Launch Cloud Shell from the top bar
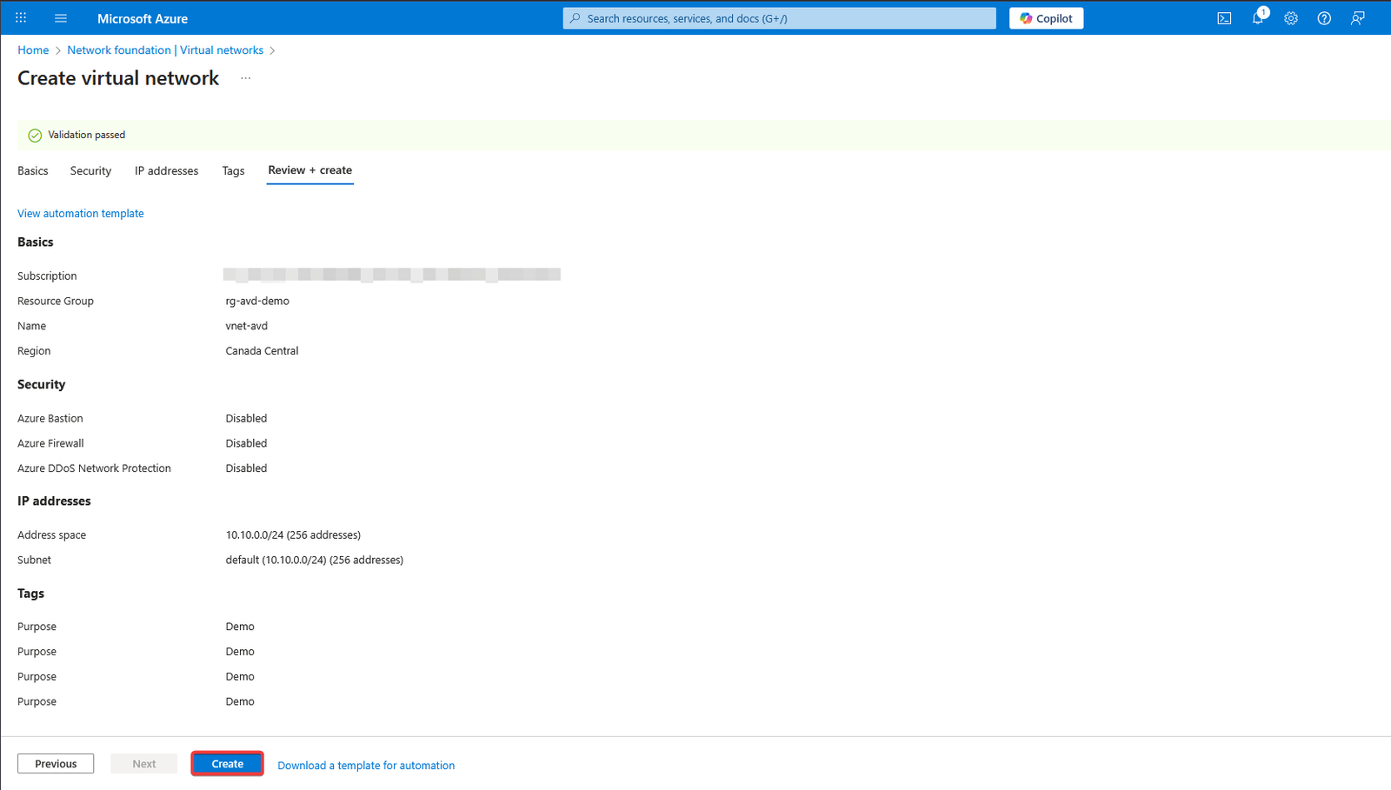 tap(1224, 18)
